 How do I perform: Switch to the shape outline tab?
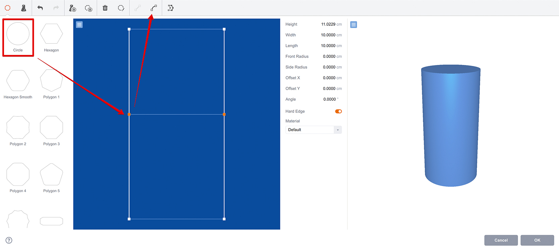(7, 8)
